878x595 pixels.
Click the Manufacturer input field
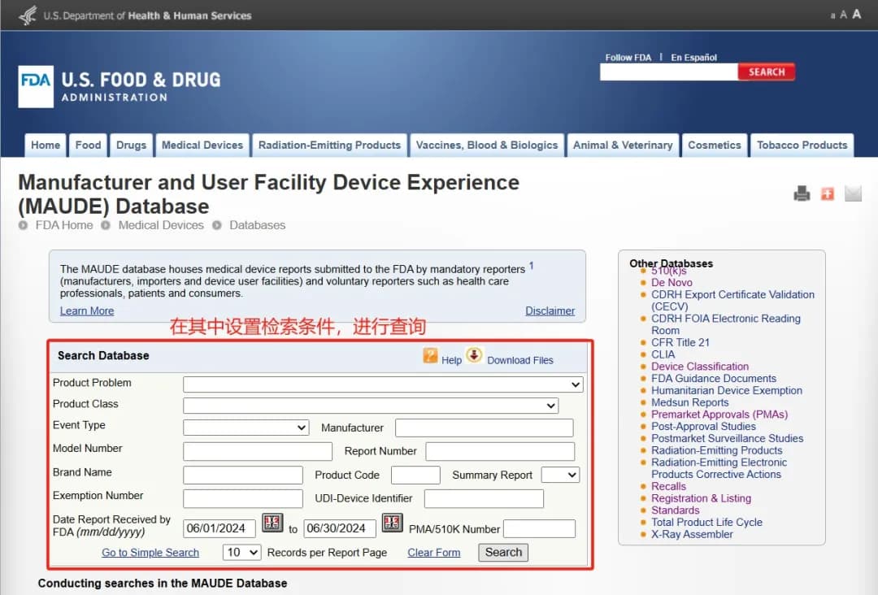coord(485,428)
